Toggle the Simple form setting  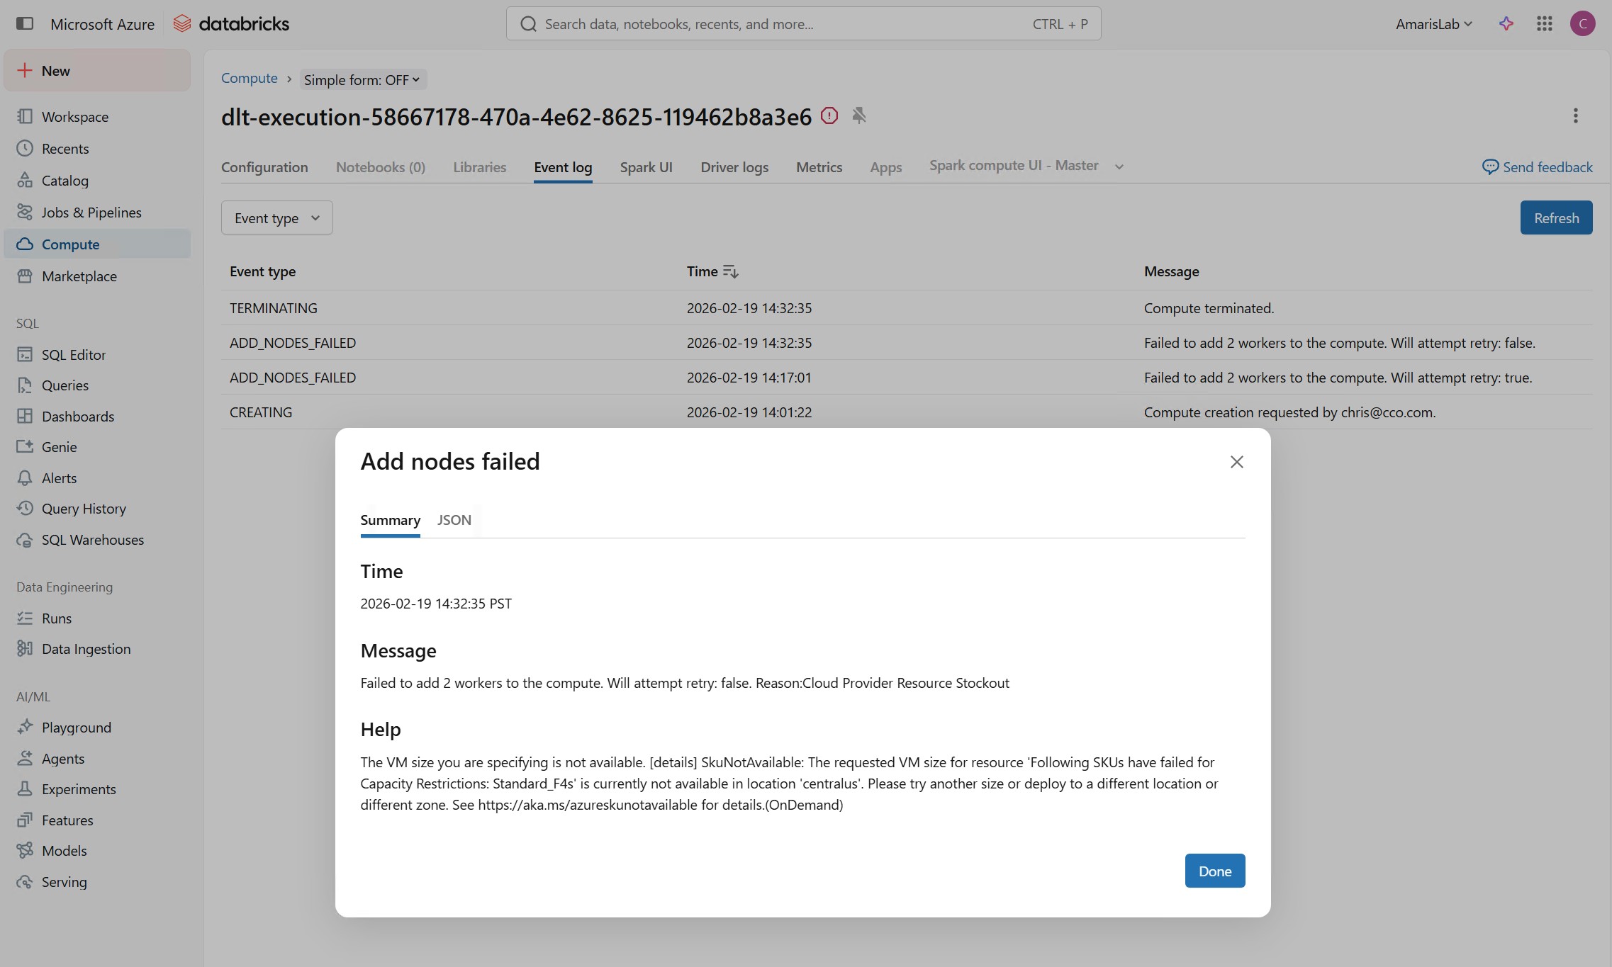tap(362, 79)
